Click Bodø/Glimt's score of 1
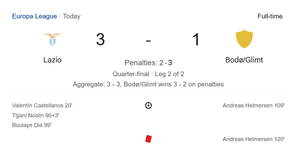Viewport: 297px width, 152px height. click(196, 40)
